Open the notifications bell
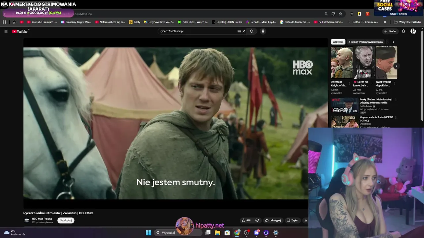The height and width of the screenshot is (238, 424). 403,31
